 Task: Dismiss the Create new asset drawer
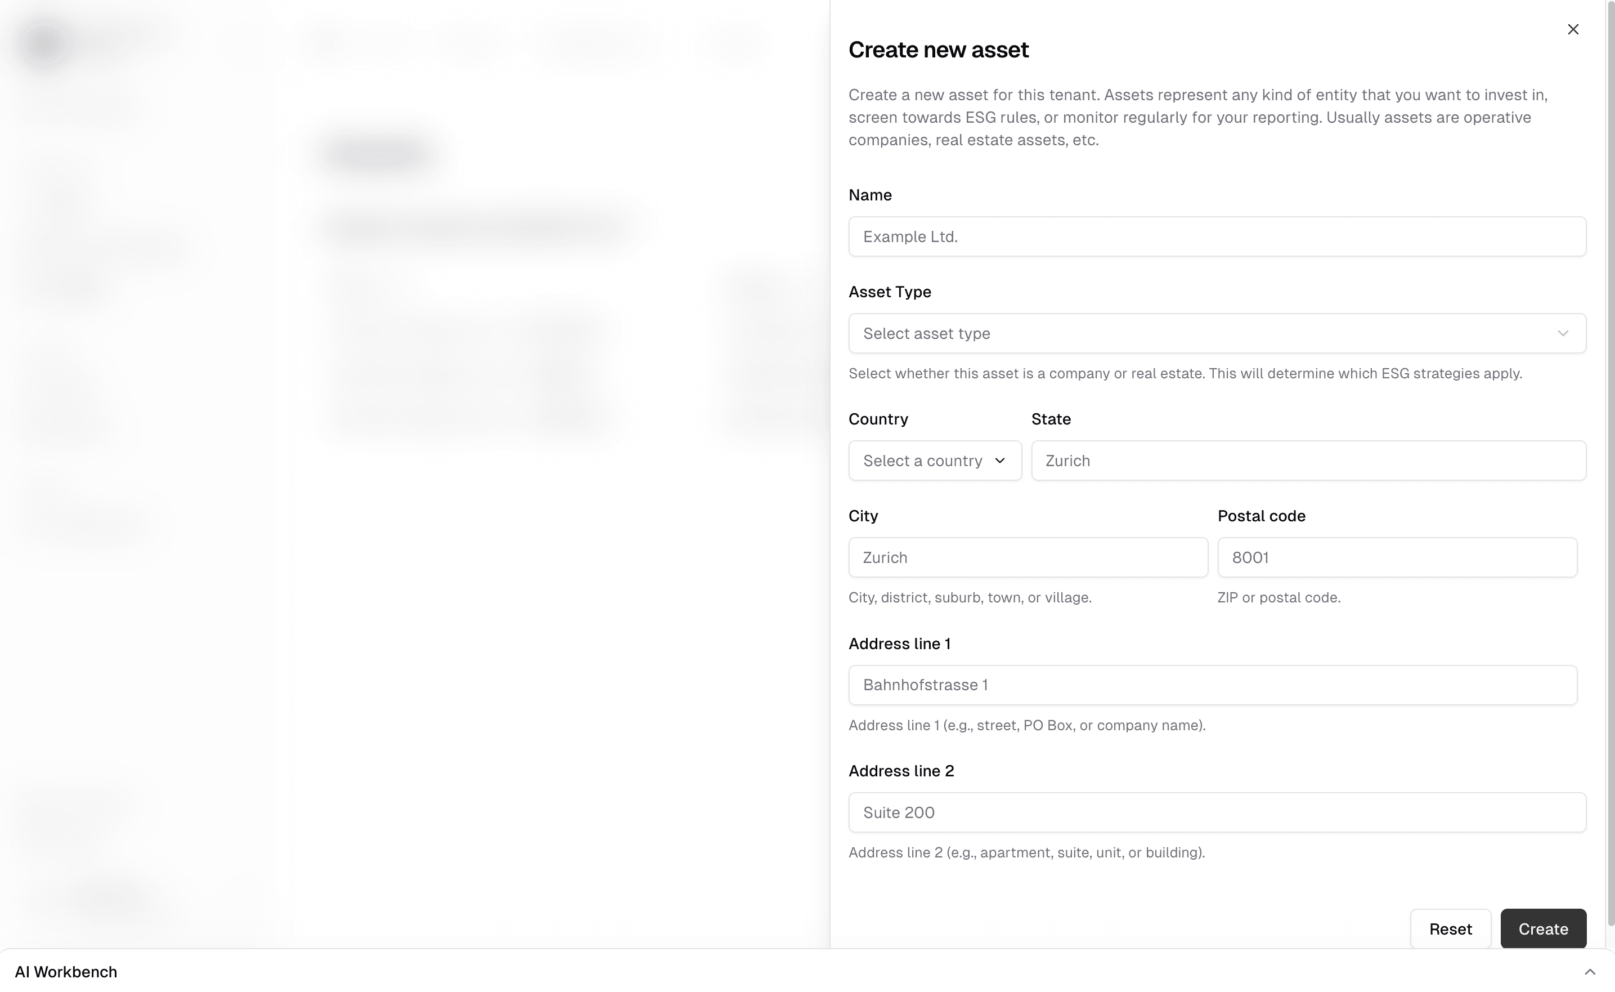[1573, 29]
